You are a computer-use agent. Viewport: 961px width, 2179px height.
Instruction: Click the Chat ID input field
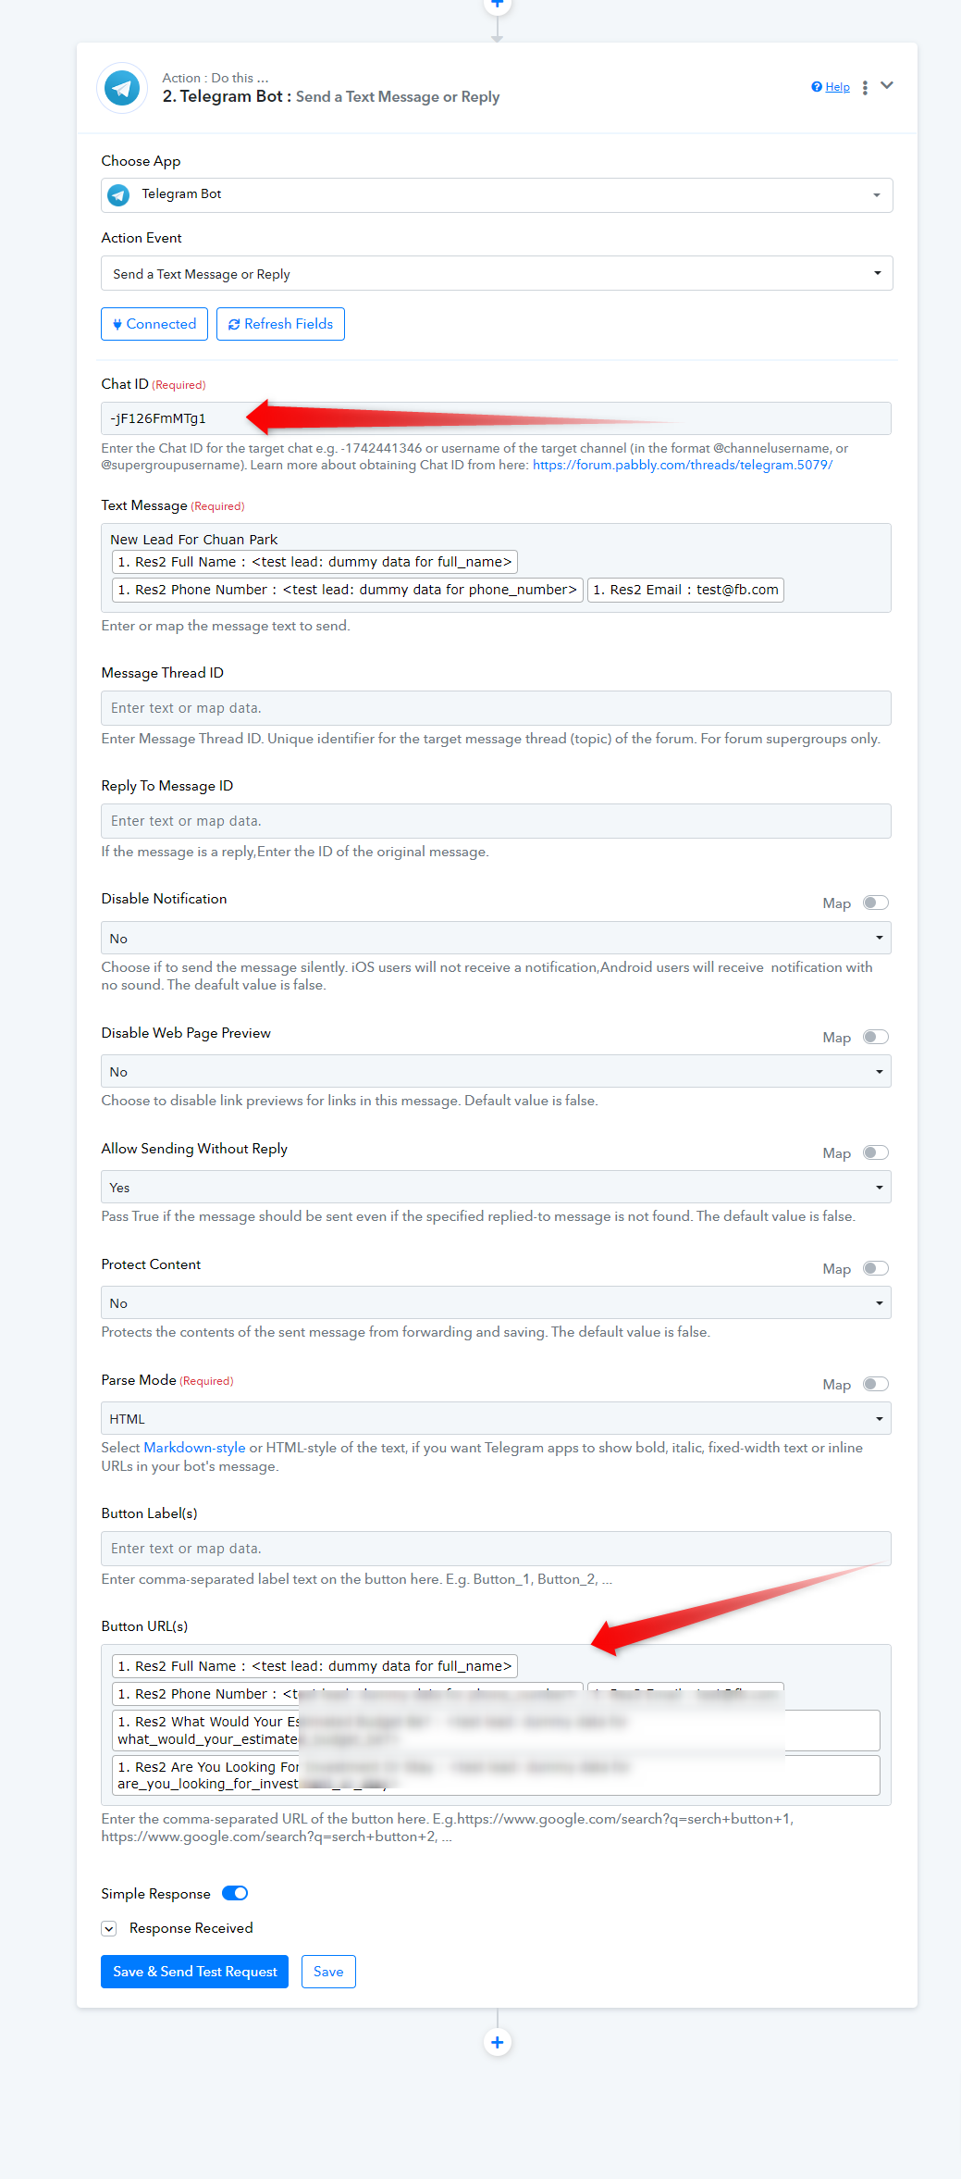click(x=555, y=418)
